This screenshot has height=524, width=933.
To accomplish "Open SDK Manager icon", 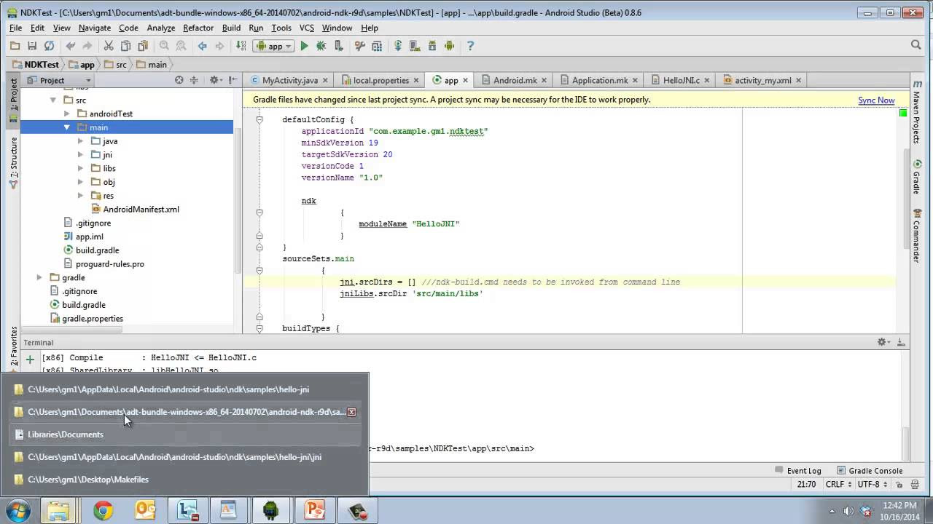I will pyautogui.click(x=432, y=46).
